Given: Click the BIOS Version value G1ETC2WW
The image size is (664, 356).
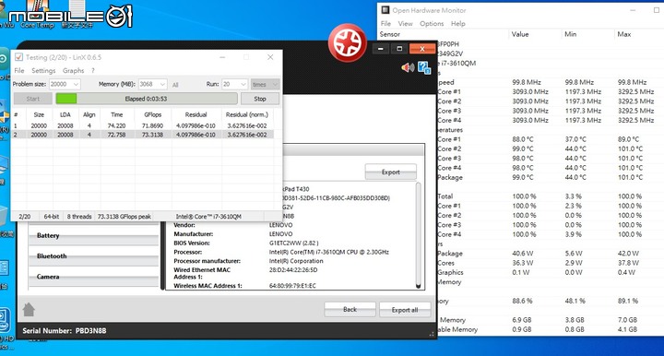Looking at the screenshot, I should [293, 243].
